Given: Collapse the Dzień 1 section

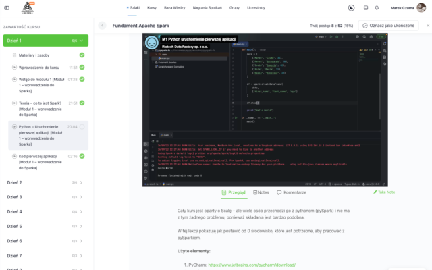Looking at the screenshot, I should click(x=46, y=40).
